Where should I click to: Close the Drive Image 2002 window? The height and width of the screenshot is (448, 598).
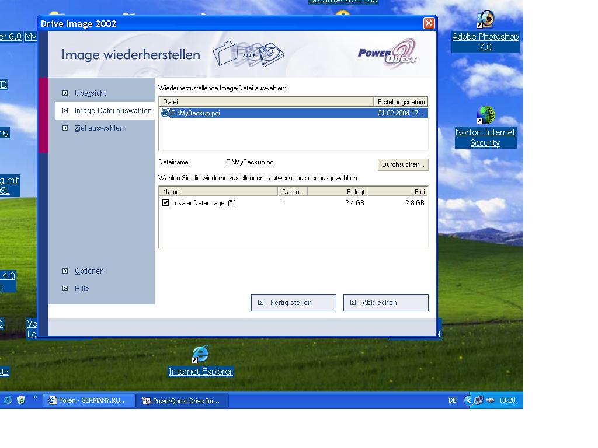tap(429, 23)
